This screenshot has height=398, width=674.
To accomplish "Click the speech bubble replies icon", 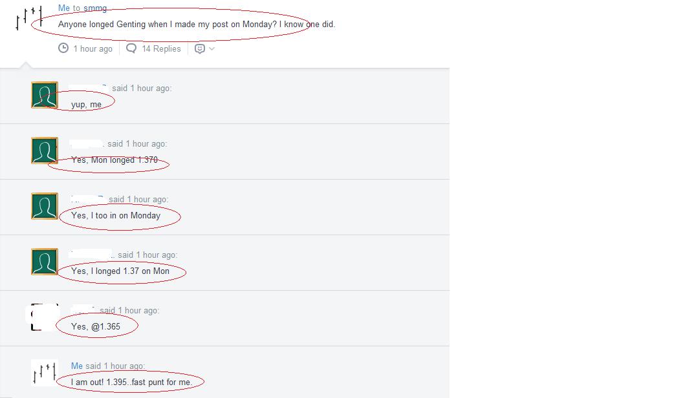I will coord(131,48).
